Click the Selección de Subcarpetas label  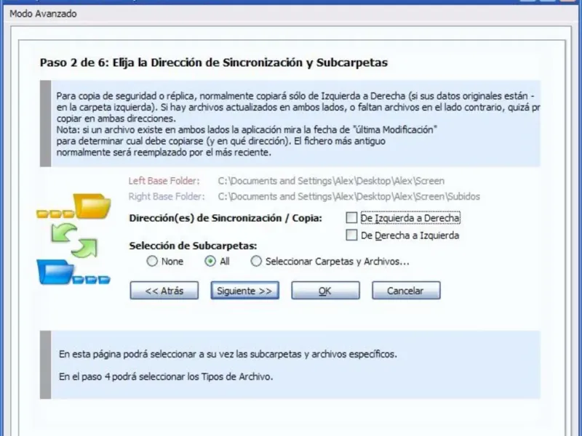193,246
